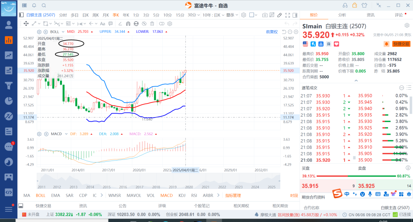This screenshot has height=222, width=413.
Task: Expand the MACD indicator dropdown arrow
Action: point(66,134)
